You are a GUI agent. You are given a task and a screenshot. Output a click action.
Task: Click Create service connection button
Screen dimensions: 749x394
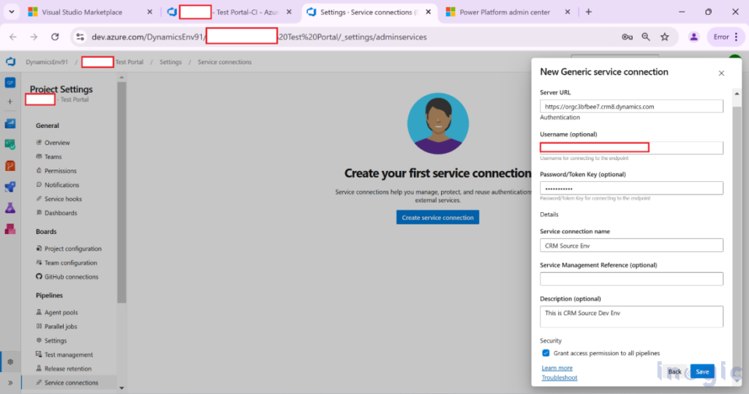(437, 217)
